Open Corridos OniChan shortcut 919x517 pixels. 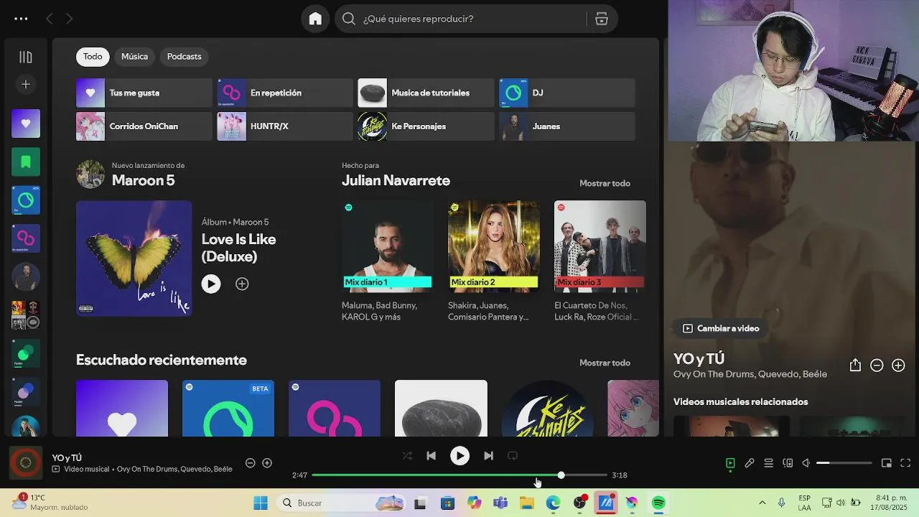(144, 126)
